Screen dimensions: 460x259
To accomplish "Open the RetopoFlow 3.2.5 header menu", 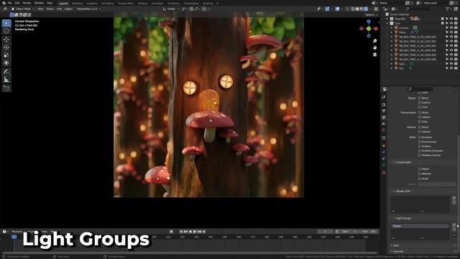I will coord(88,9).
